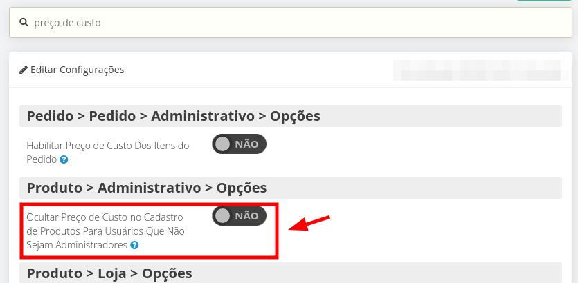Open help icon for Habilitar Preço de Custo
Viewport: 578px width, 283px height.
(64, 160)
